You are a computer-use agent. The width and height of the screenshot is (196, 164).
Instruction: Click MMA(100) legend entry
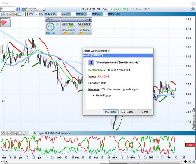(111, 14)
